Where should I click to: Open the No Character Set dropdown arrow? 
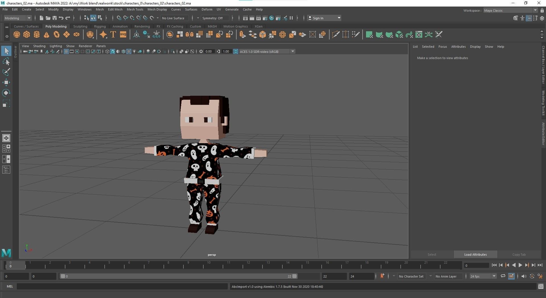tap(394, 276)
